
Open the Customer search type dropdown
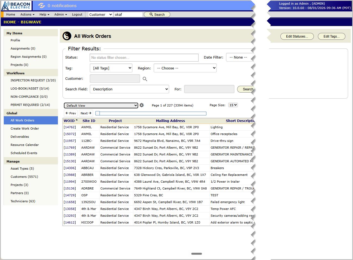pos(101,14)
